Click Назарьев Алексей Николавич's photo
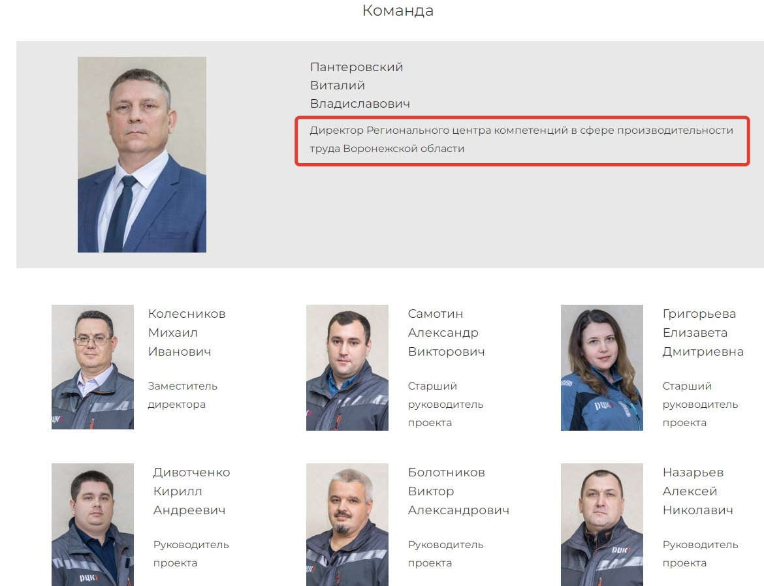Image resolution: width=764 pixels, height=586 pixels. tap(602, 524)
